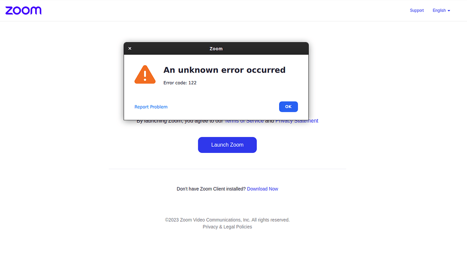Screen dimensions: 467x264
Task: Click the Zoom dialog title bar
Action: click(216, 48)
